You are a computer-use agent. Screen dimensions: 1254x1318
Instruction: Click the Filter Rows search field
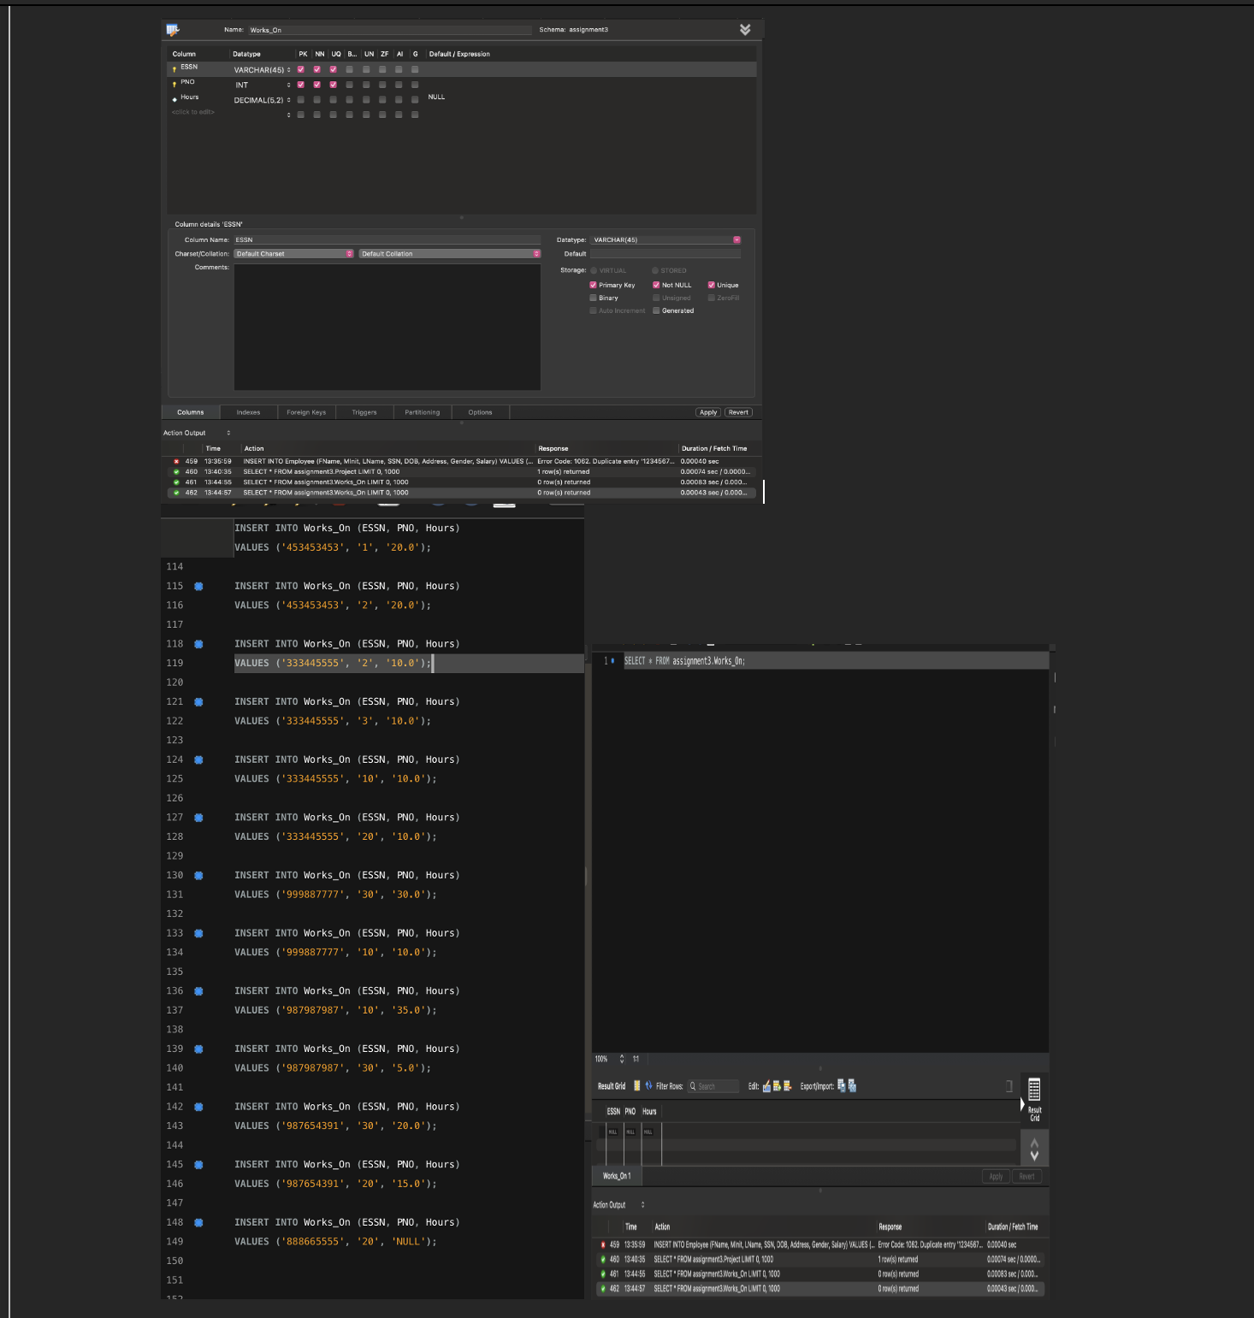pos(713,1086)
